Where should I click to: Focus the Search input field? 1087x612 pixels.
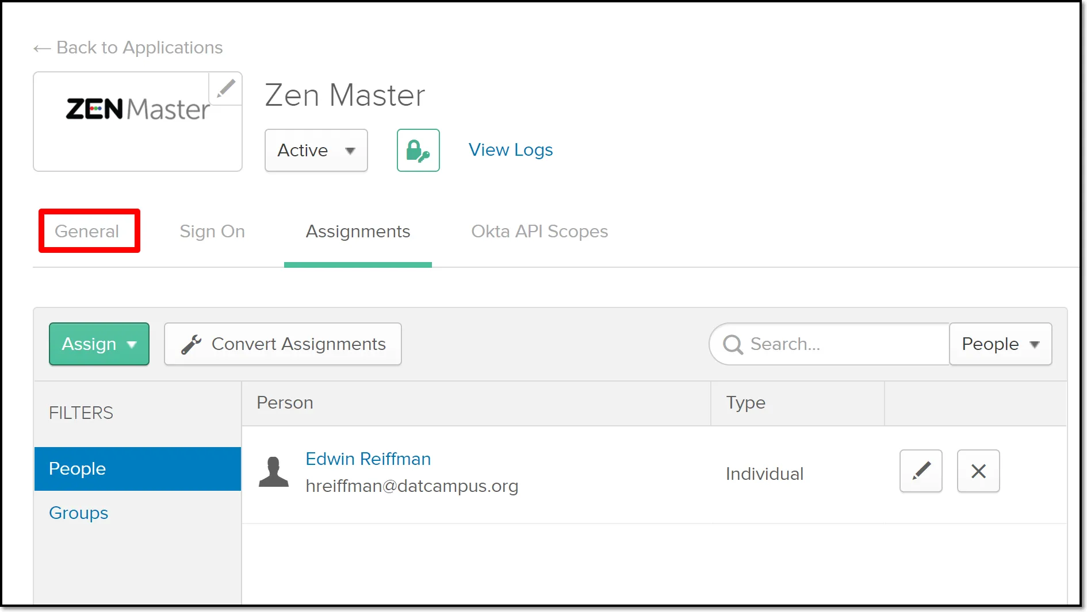829,344
